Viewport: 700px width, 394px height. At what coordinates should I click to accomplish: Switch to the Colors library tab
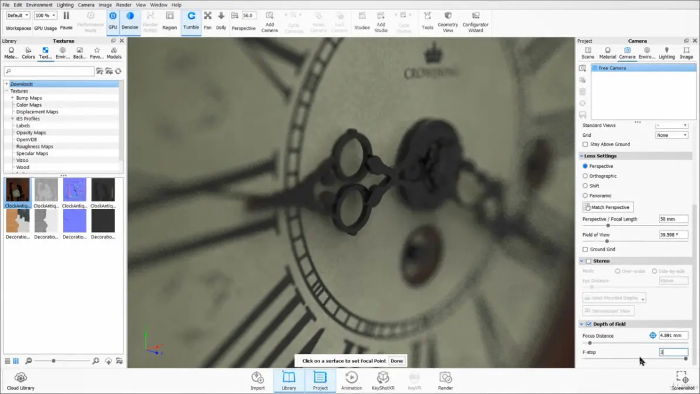[28, 53]
